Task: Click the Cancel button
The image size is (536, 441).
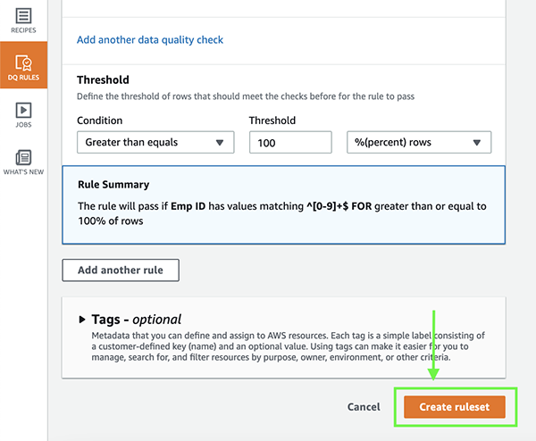Action: pos(364,407)
